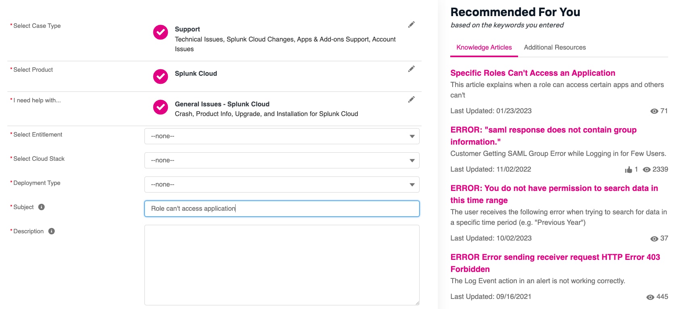
Task: Open the HTTP Error 403 Forbidden article
Action: click(x=555, y=263)
